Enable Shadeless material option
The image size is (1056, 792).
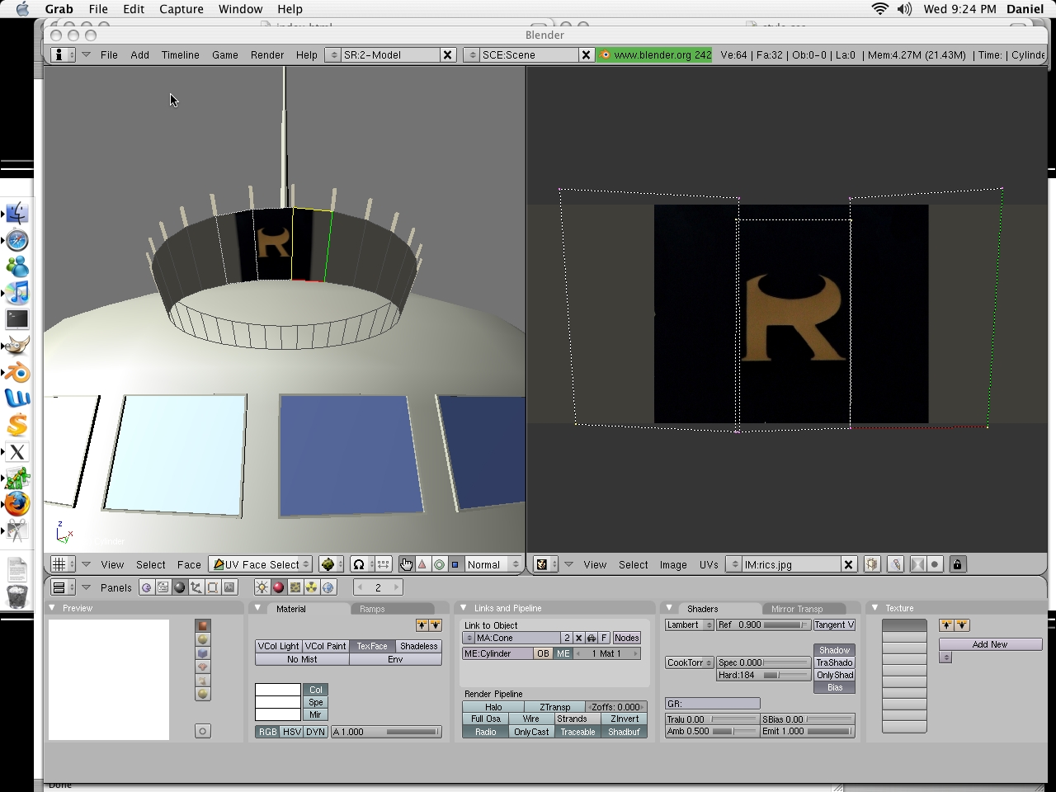[x=418, y=646]
